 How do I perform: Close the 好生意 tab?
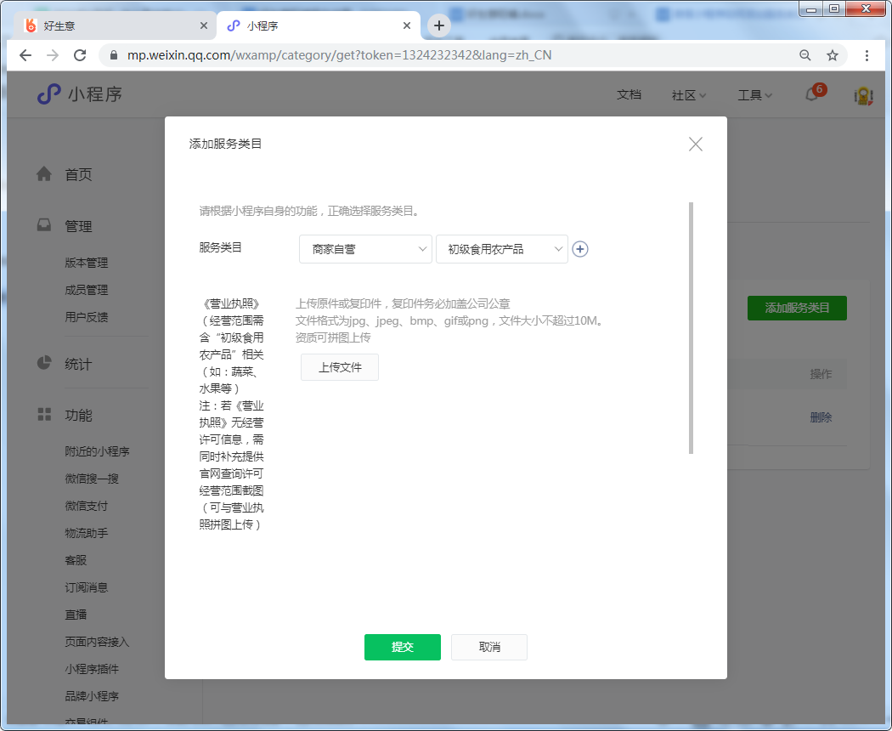[x=204, y=25]
